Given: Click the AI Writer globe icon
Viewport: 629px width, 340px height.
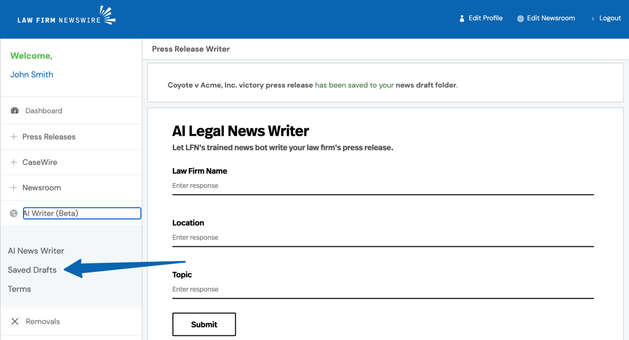Looking at the screenshot, I should click(14, 213).
